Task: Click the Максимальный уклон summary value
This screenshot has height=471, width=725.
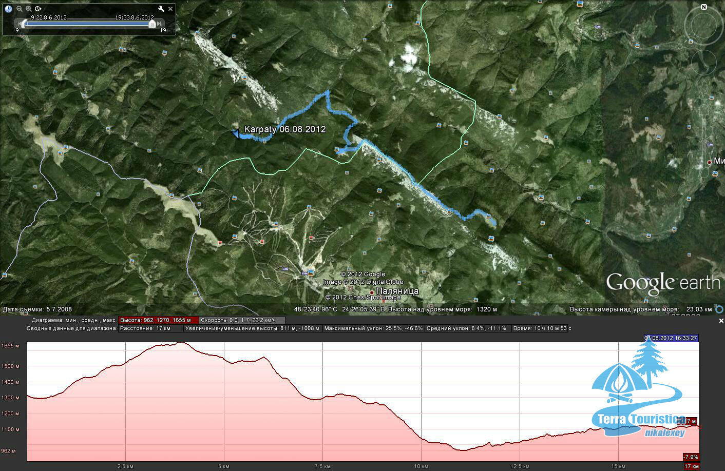Action: pyautogui.click(x=374, y=328)
